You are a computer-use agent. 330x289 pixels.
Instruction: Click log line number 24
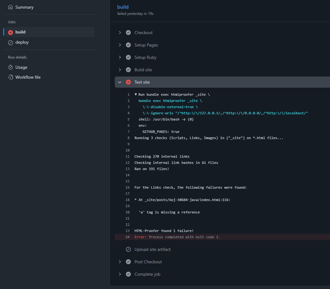click(x=127, y=237)
